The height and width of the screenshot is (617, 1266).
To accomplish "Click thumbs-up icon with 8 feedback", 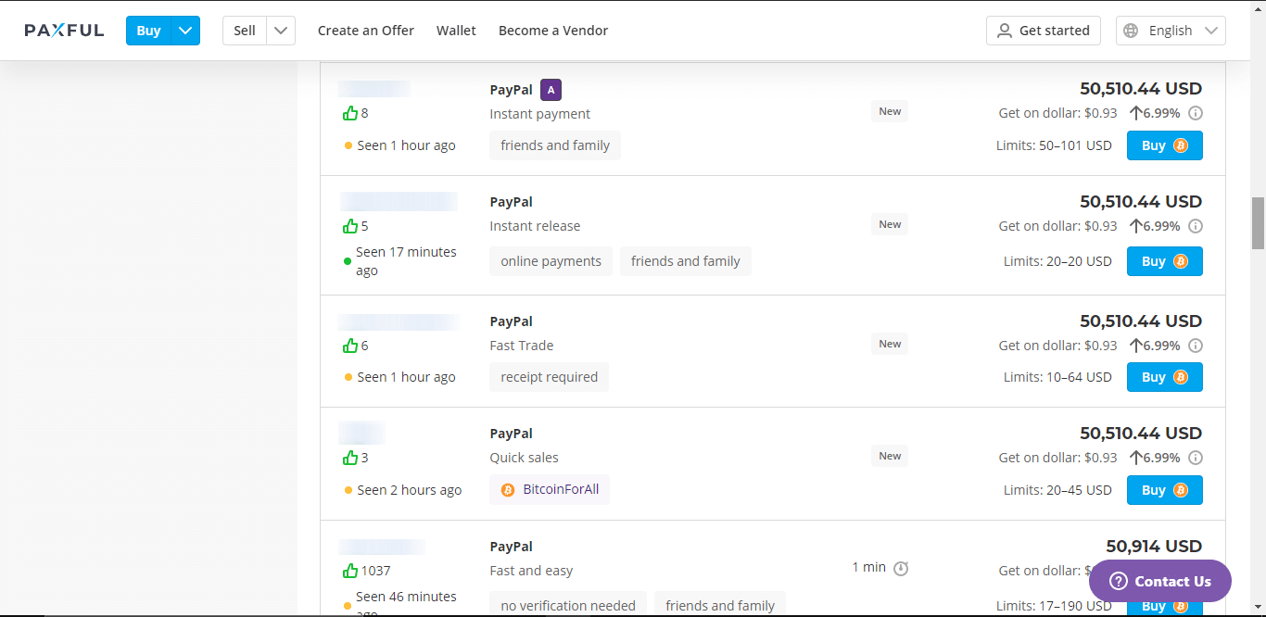I will pos(349,113).
